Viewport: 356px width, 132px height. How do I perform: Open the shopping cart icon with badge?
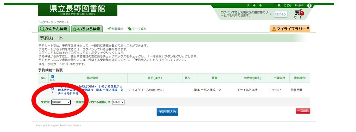pos(298,14)
